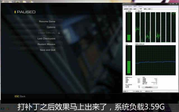Load the Last Checkpoint
The width and height of the screenshot is (179, 112).
46,39
